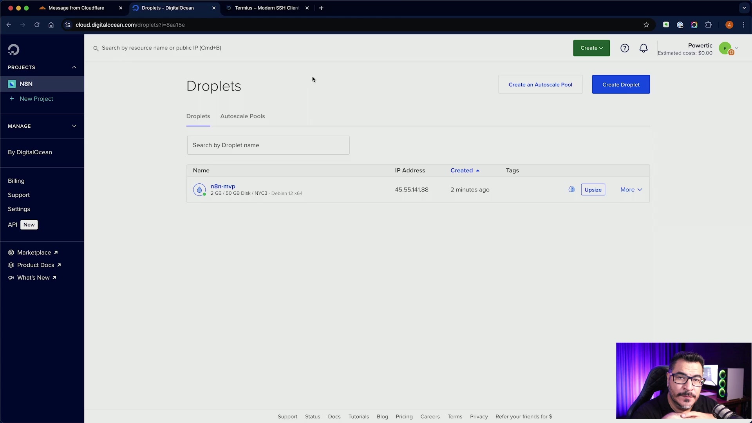Click the n8n-mvp droplet icon
This screenshot has height=423, width=752.
[199, 190]
